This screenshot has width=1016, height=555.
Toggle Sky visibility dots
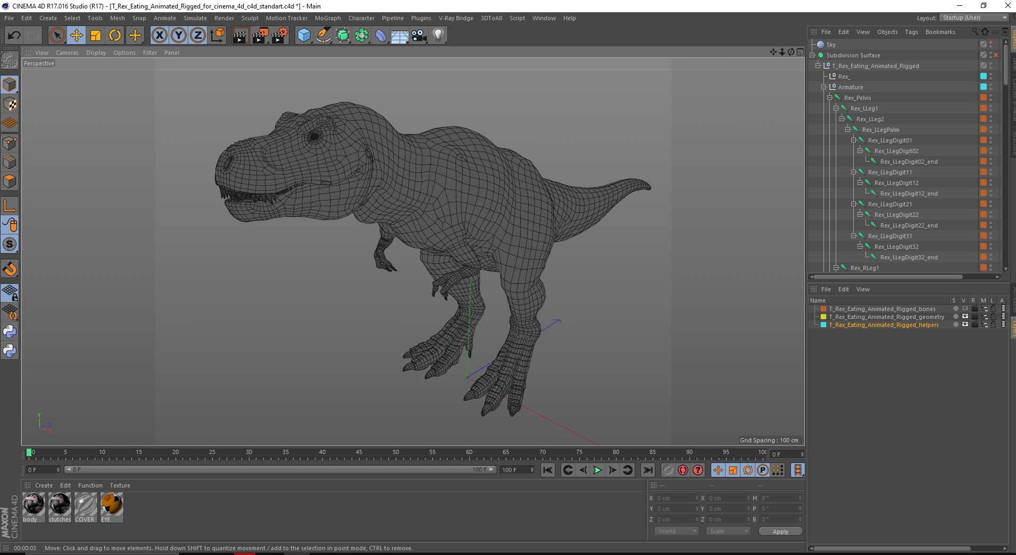991,45
